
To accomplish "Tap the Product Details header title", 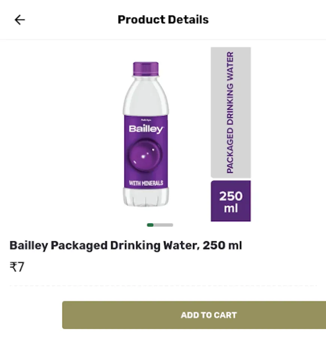I will 163,20.
